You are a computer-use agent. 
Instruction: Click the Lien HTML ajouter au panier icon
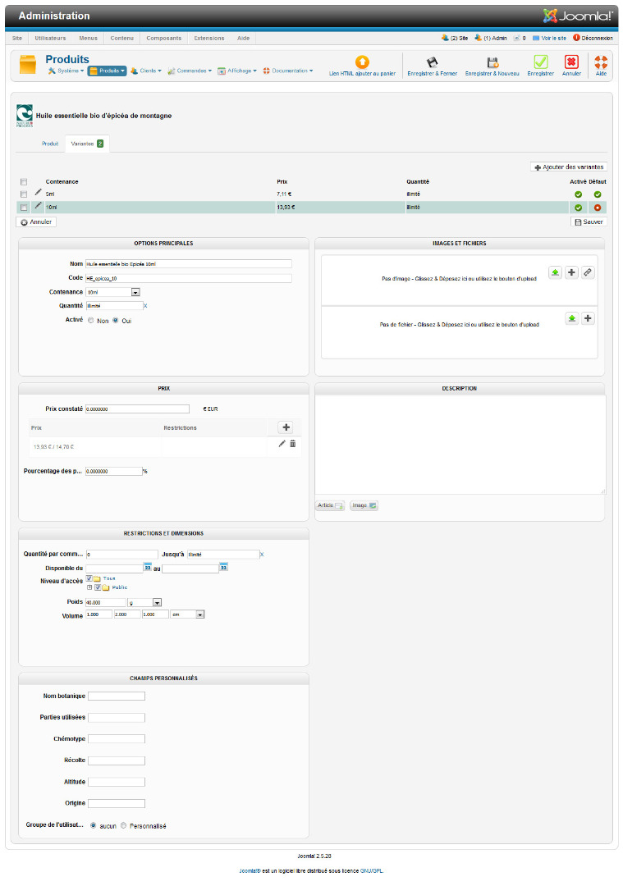[362, 62]
